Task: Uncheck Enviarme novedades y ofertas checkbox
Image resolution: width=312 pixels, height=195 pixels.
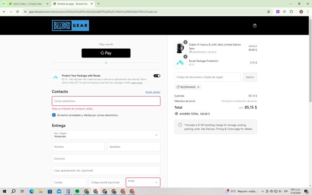Action: (x=54, y=115)
